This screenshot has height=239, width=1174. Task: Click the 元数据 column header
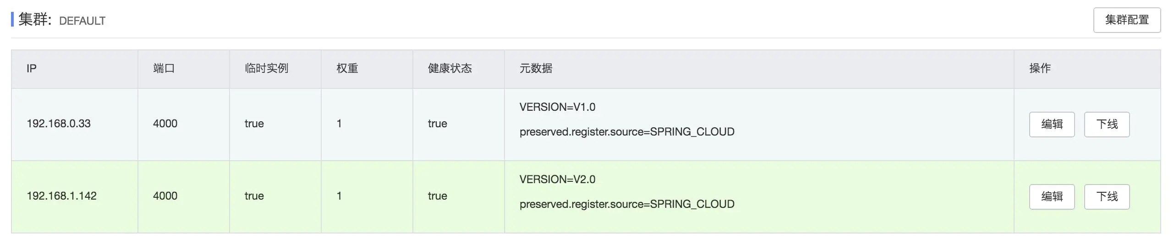[536, 69]
